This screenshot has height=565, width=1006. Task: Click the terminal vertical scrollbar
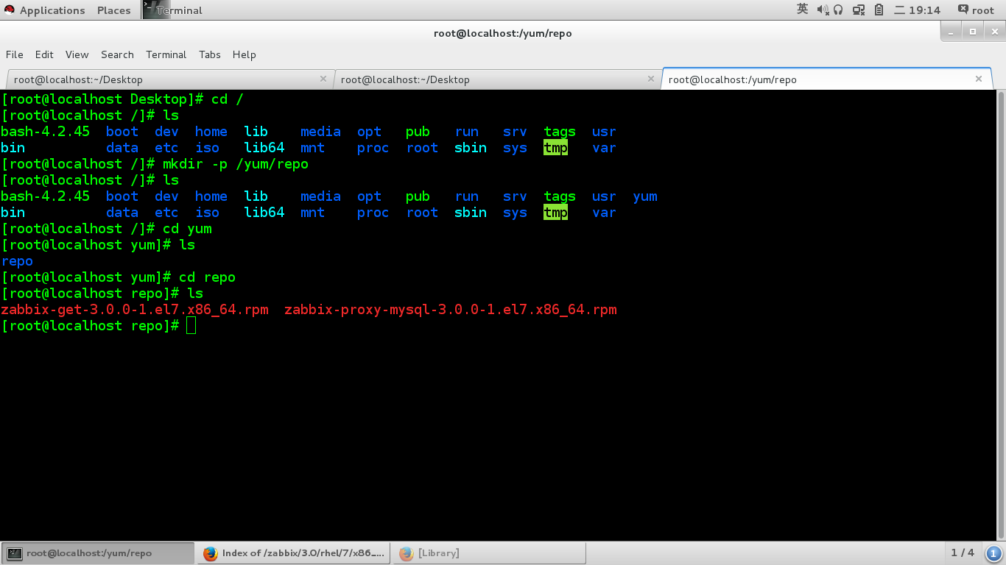click(1001, 316)
